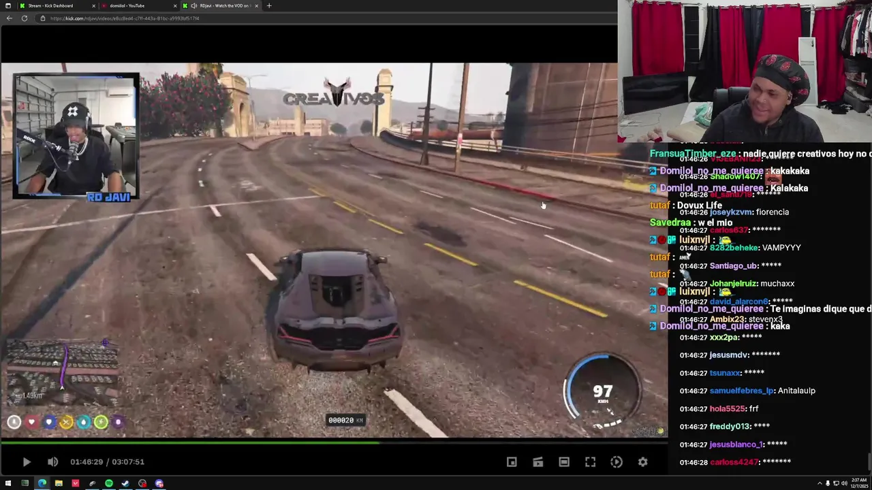The image size is (872, 490).
Task: Click overlay chat name FransuaTimber_eze
Action: pyautogui.click(x=694, y=154)
